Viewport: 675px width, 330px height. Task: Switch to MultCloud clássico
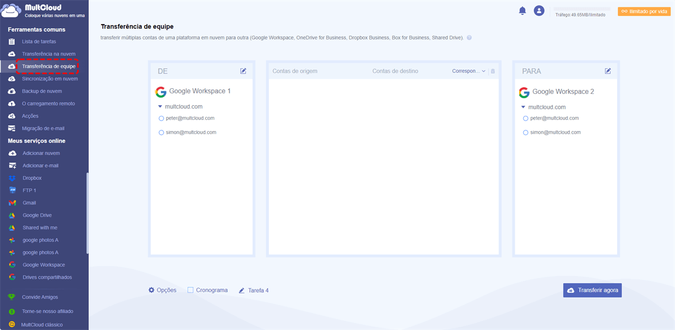point(42,324)
